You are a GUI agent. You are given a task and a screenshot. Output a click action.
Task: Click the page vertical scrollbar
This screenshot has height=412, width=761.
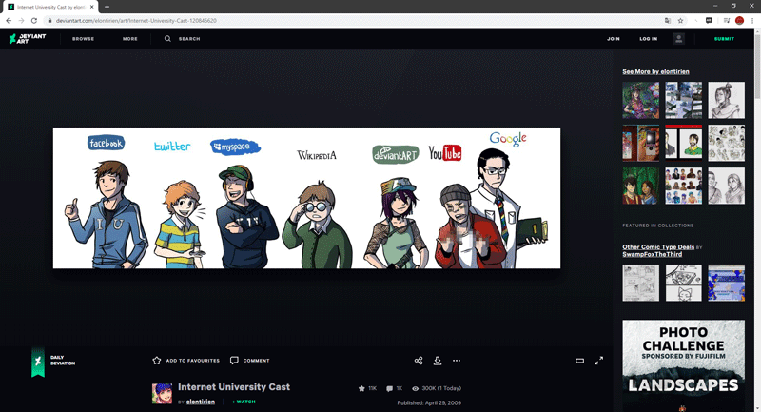tap(757, 66)
